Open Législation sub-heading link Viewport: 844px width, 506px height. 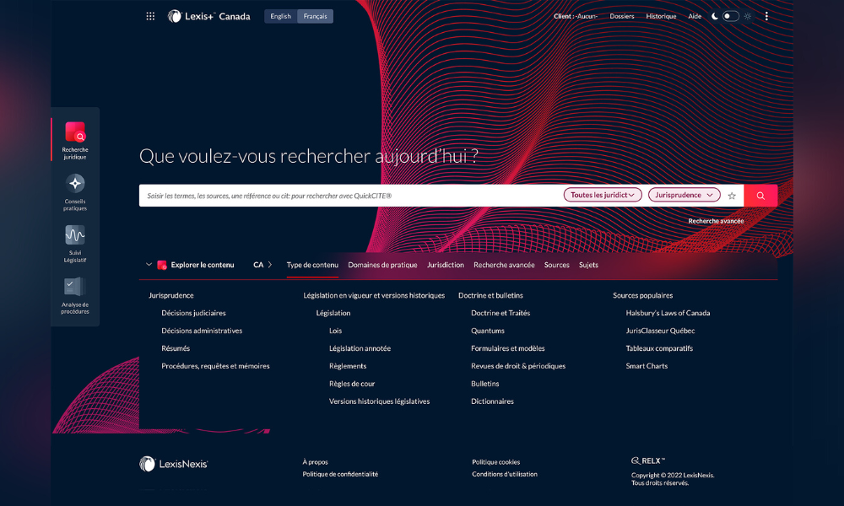pyautogui.click(x=333, y=313)
